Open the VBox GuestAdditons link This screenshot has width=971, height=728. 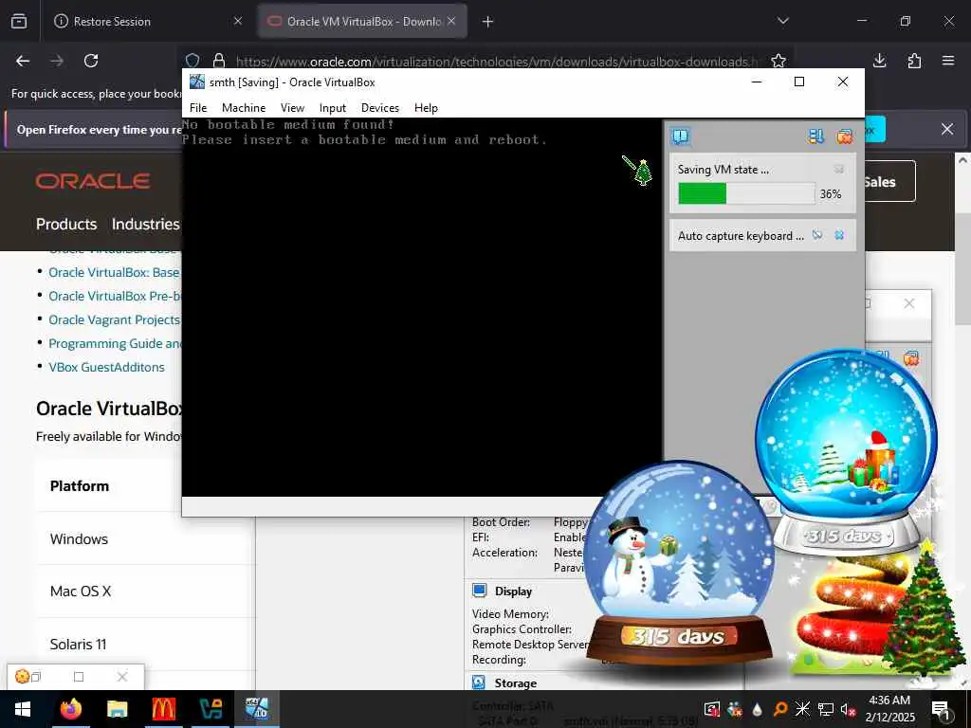tap(106, 367)
